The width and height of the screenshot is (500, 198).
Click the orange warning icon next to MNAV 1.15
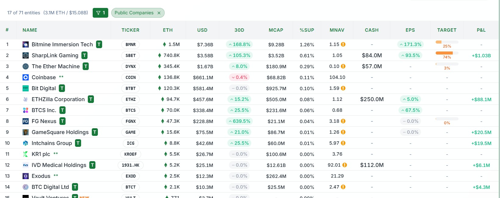click(x=343, y=44)
